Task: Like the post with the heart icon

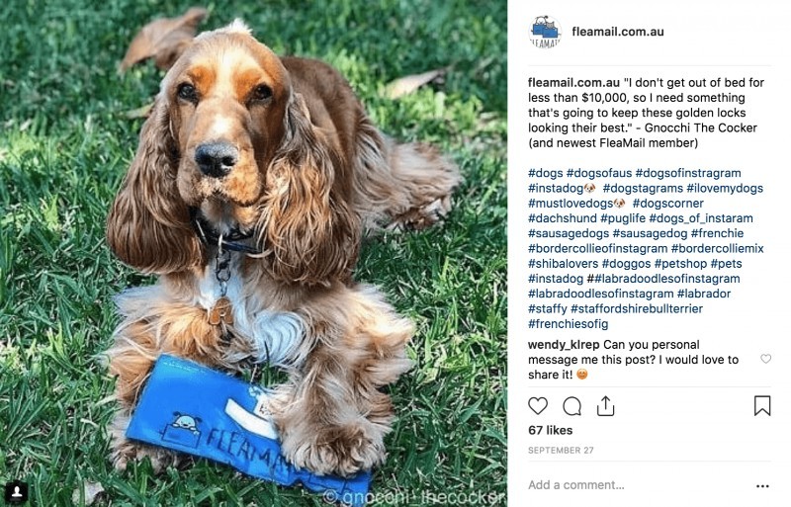Action: [538, 405]
